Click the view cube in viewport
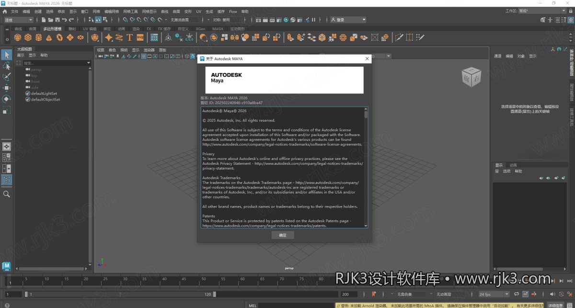Viewport: 575px width, 308px height. tap(471, 77)
